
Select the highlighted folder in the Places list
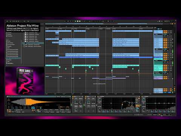pyautogui.click(x=13, y=58)
